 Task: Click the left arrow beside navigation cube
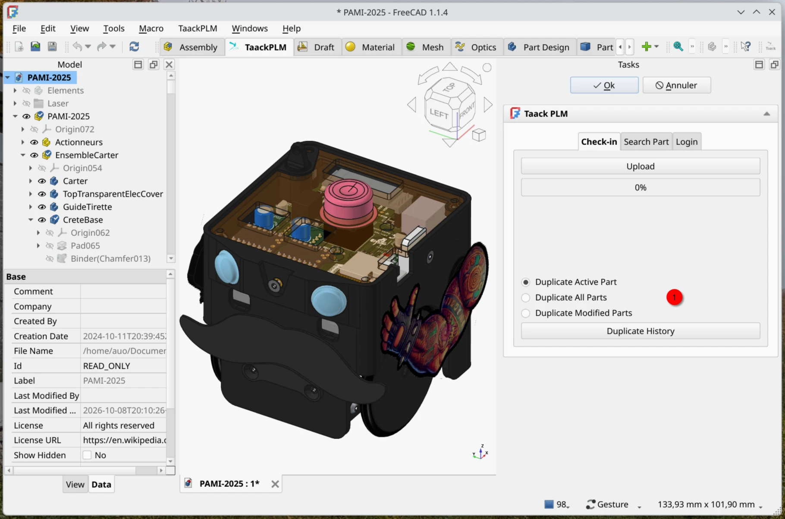(x=412, y=104)
